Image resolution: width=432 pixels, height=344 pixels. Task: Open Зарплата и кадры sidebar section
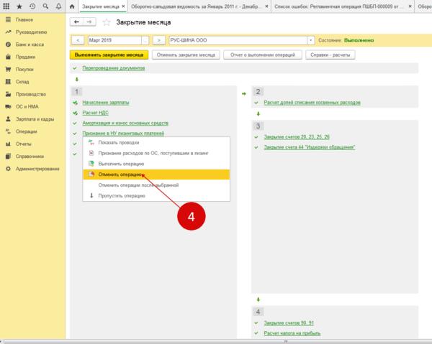pos(35,119)
